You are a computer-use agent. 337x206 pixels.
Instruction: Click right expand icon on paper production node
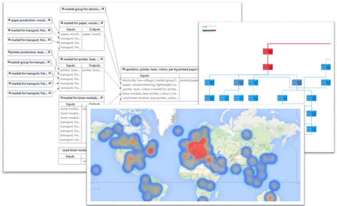tap(49, 20)
